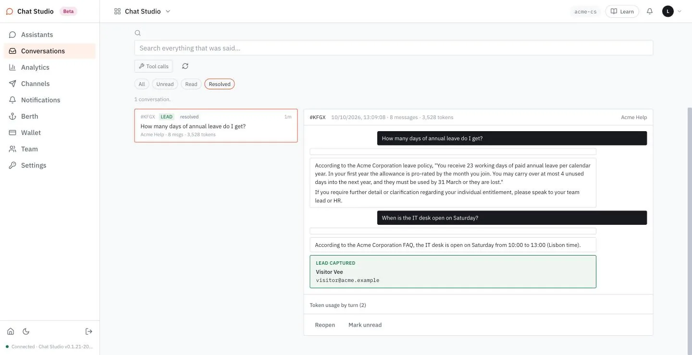The image size is (692, 355).
Task: Expand Token usage by turn
Action: pyautogui.click(x=338, y=305)
